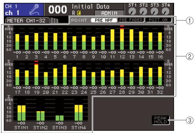This screenshot has height=133, width=194.
Task: Click the channel number 3 label
Action: point(36,57)
